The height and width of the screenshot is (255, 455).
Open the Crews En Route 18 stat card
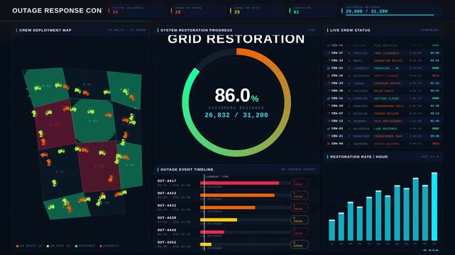pos(199,11)
